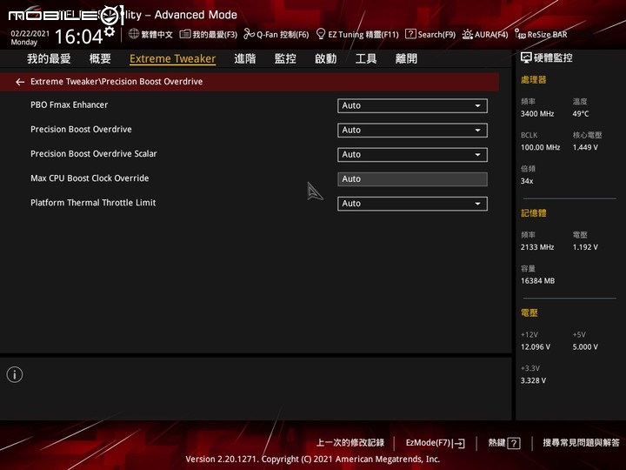Click the 34x ratio value
The image size is (626, 470).
[x=527, y=181]
